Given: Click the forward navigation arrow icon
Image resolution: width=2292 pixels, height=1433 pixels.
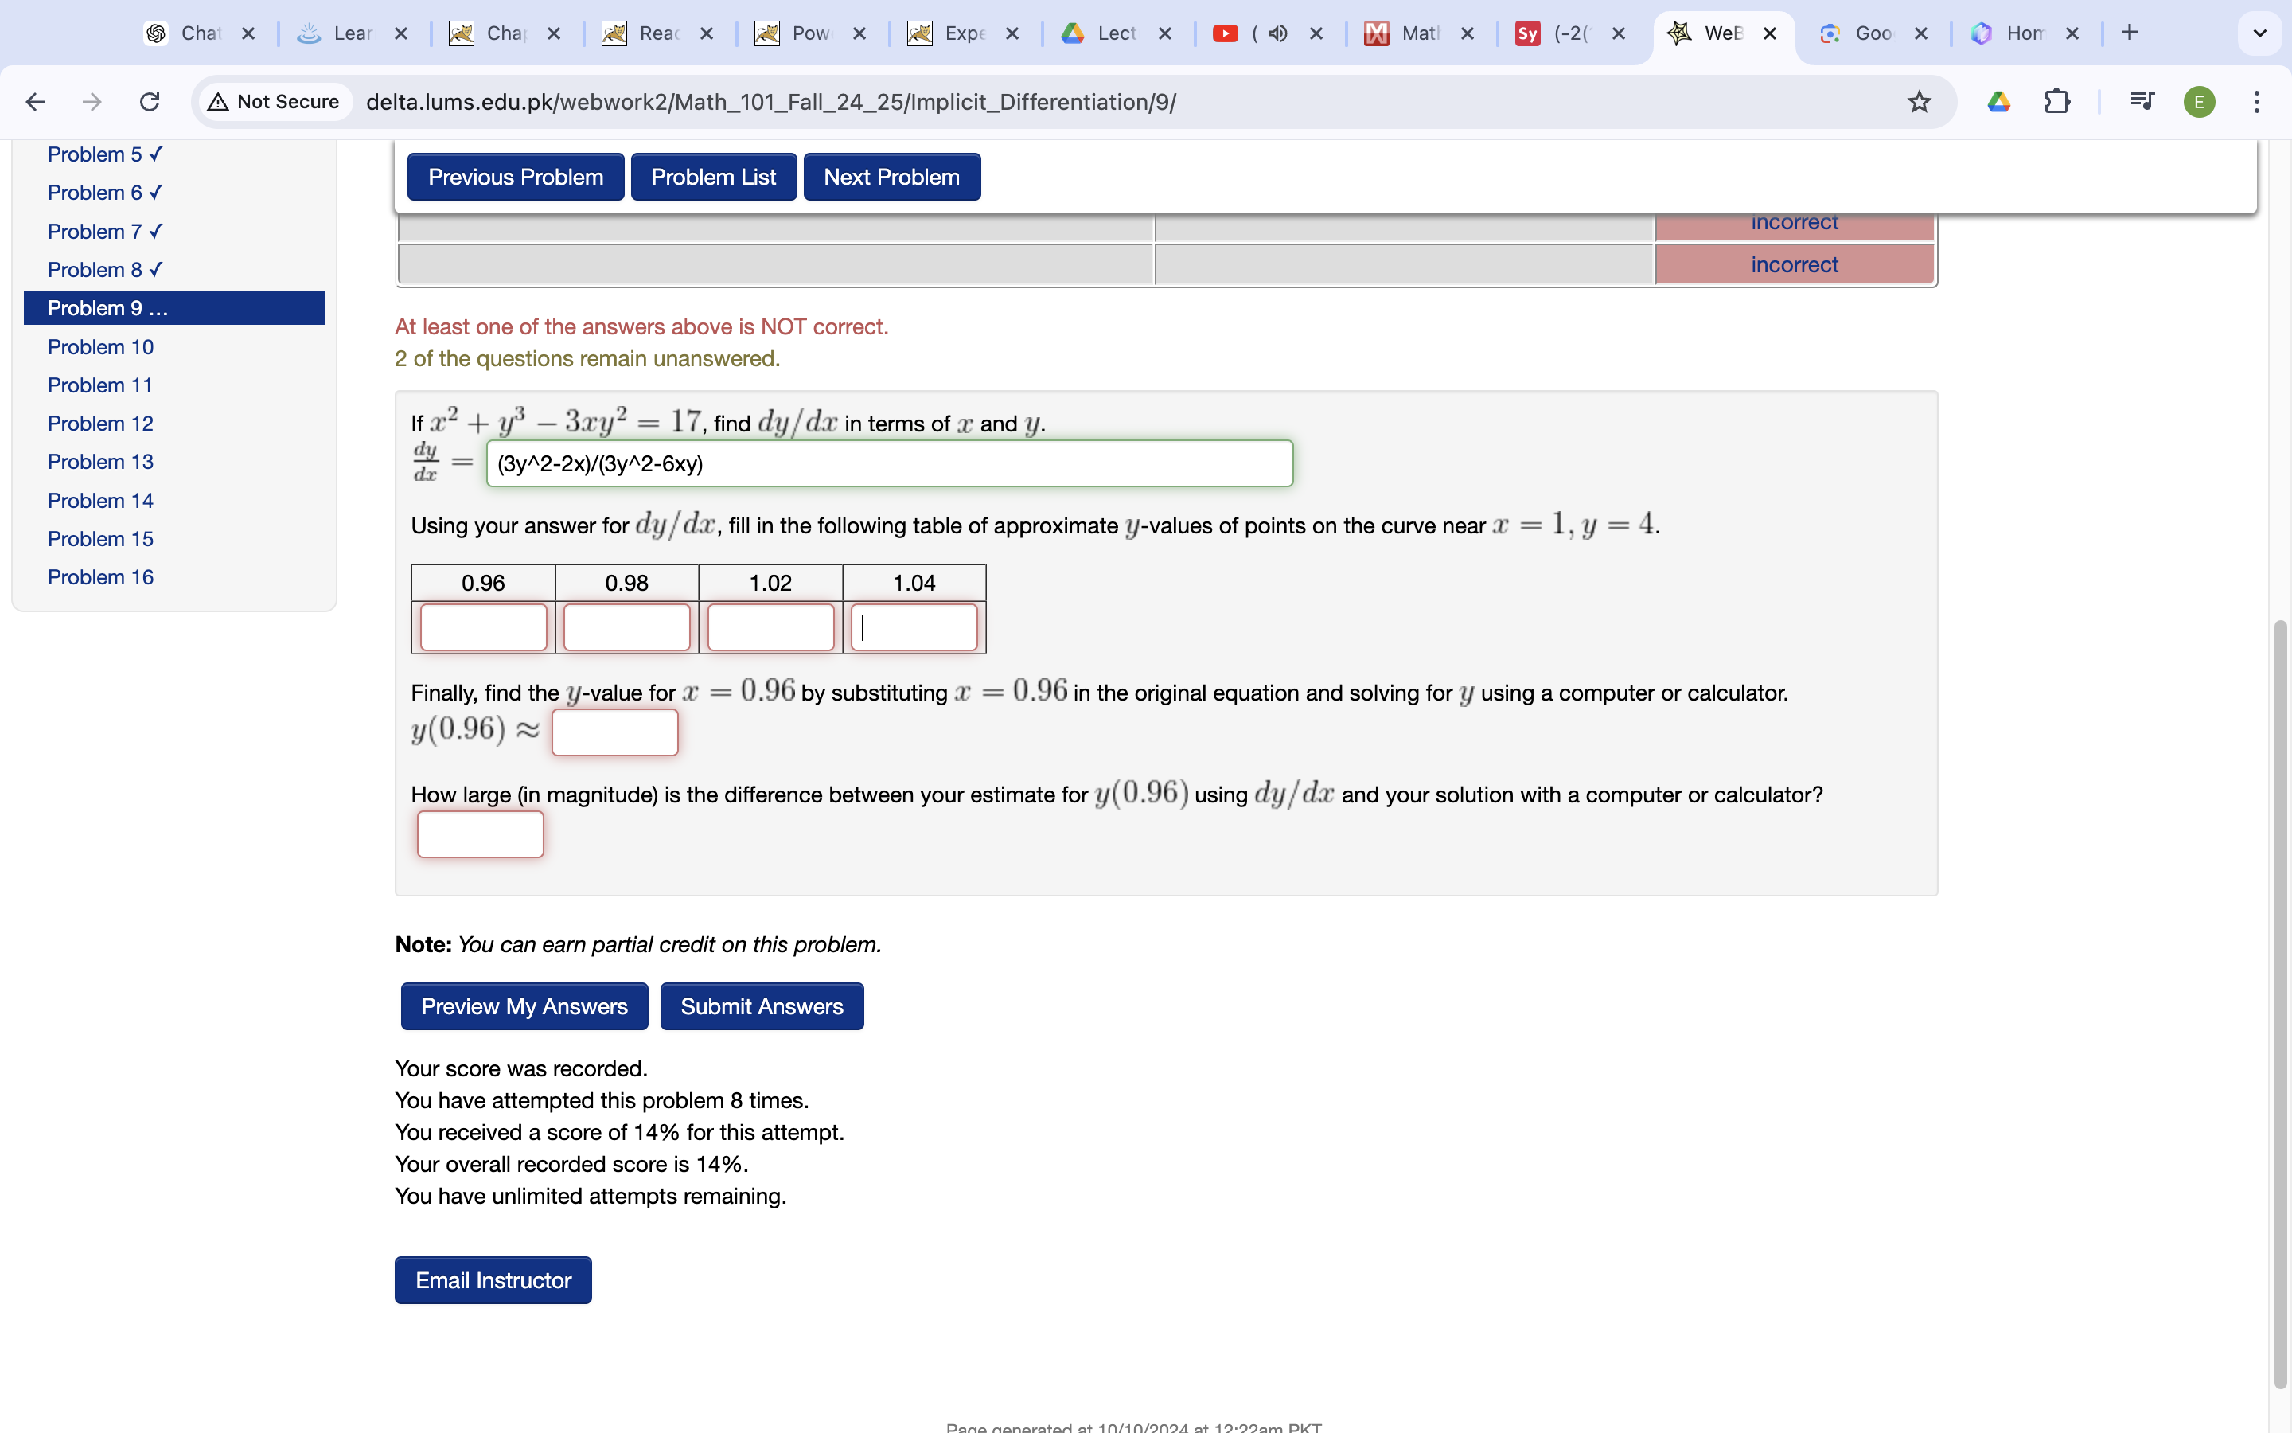Looking at the screenshot, I should pyautogui.click(x=91, y=103).
